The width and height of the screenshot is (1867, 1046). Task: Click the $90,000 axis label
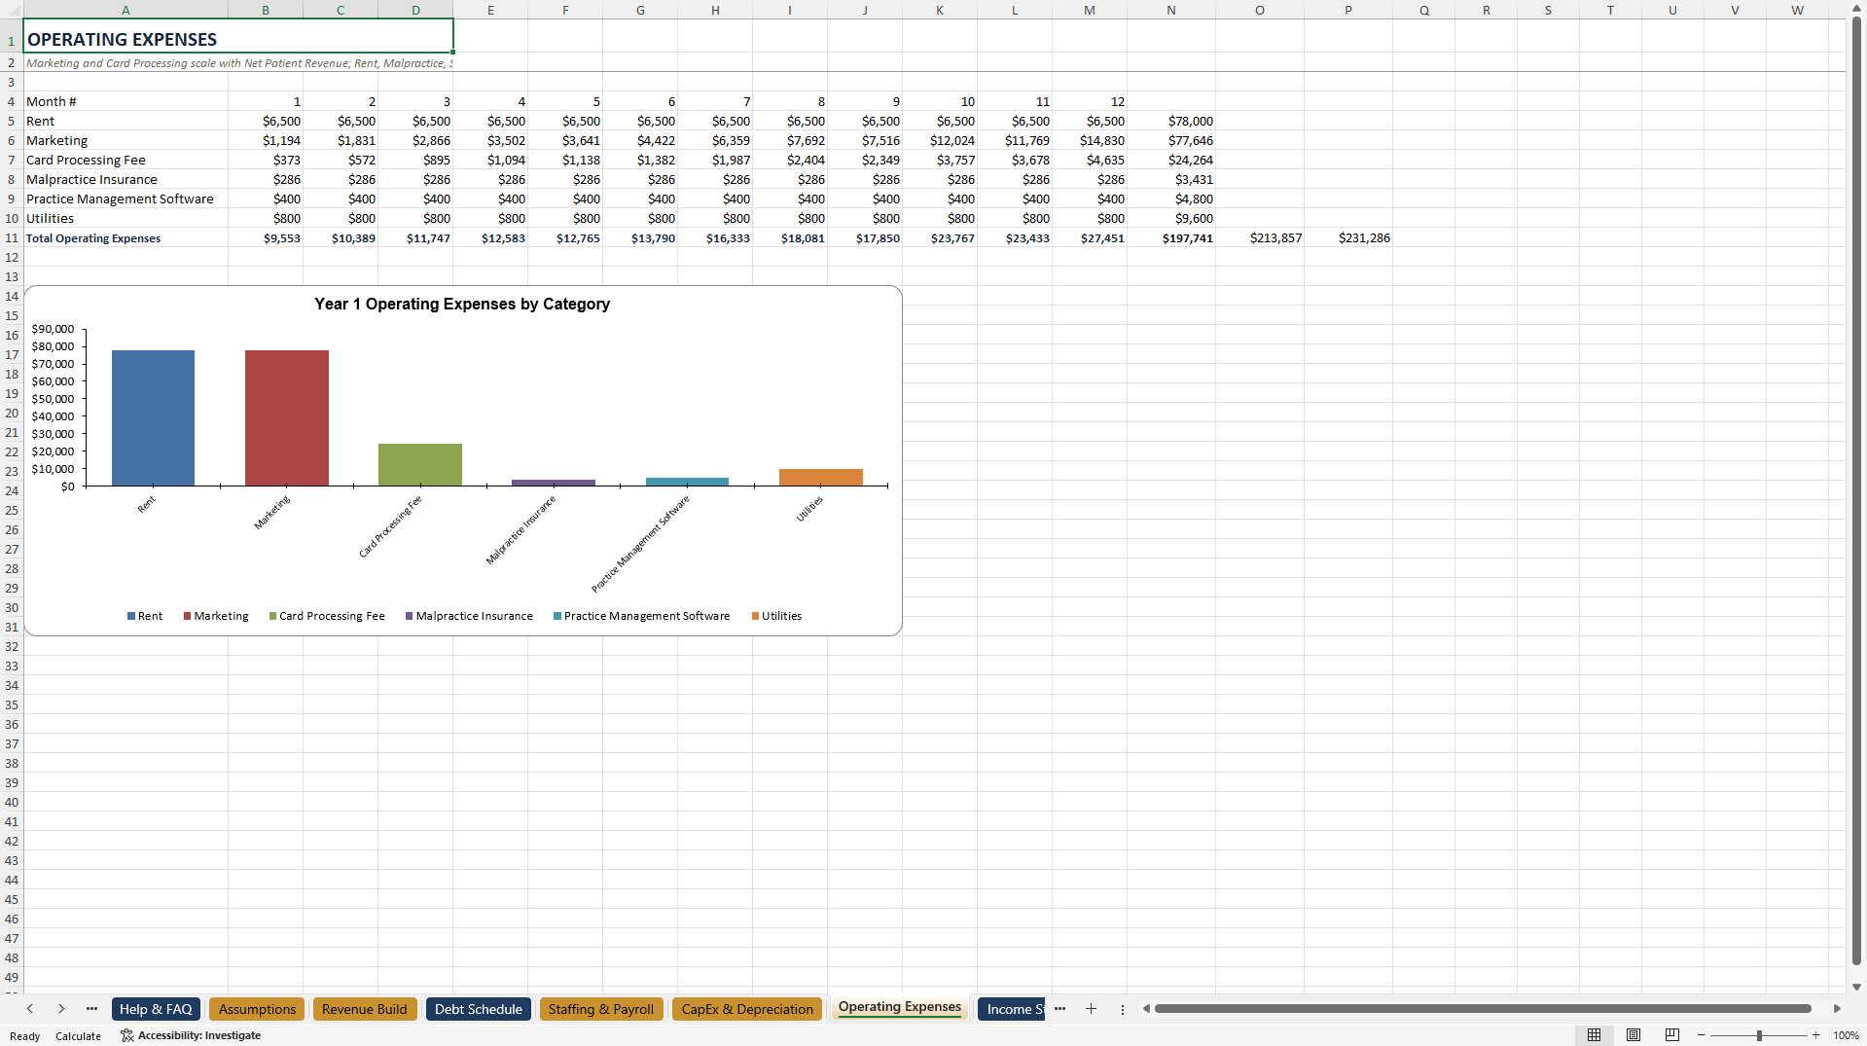tap(53, 329)
